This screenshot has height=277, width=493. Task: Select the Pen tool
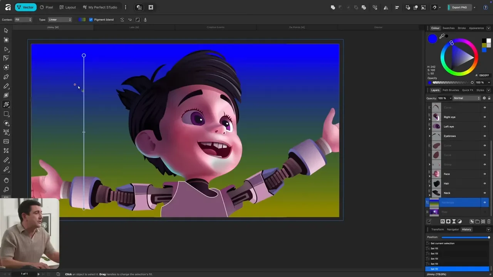tap(6, 77)
